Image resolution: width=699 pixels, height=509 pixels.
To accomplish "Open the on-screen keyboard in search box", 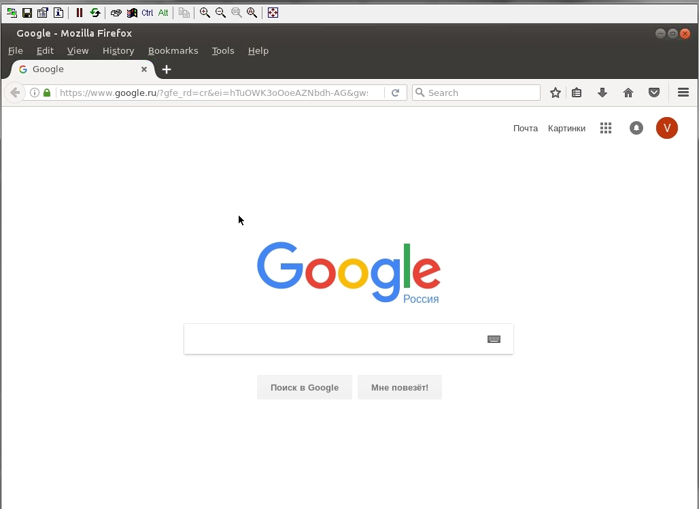I will (494, 340).
